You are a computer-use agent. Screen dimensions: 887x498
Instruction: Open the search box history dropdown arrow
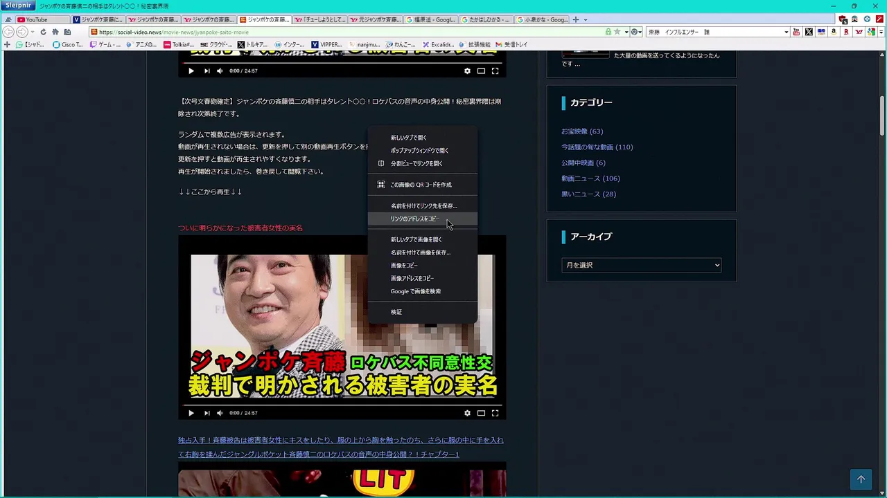point(786,32)
